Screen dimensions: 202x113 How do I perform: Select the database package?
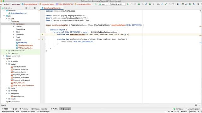(21, 29)
